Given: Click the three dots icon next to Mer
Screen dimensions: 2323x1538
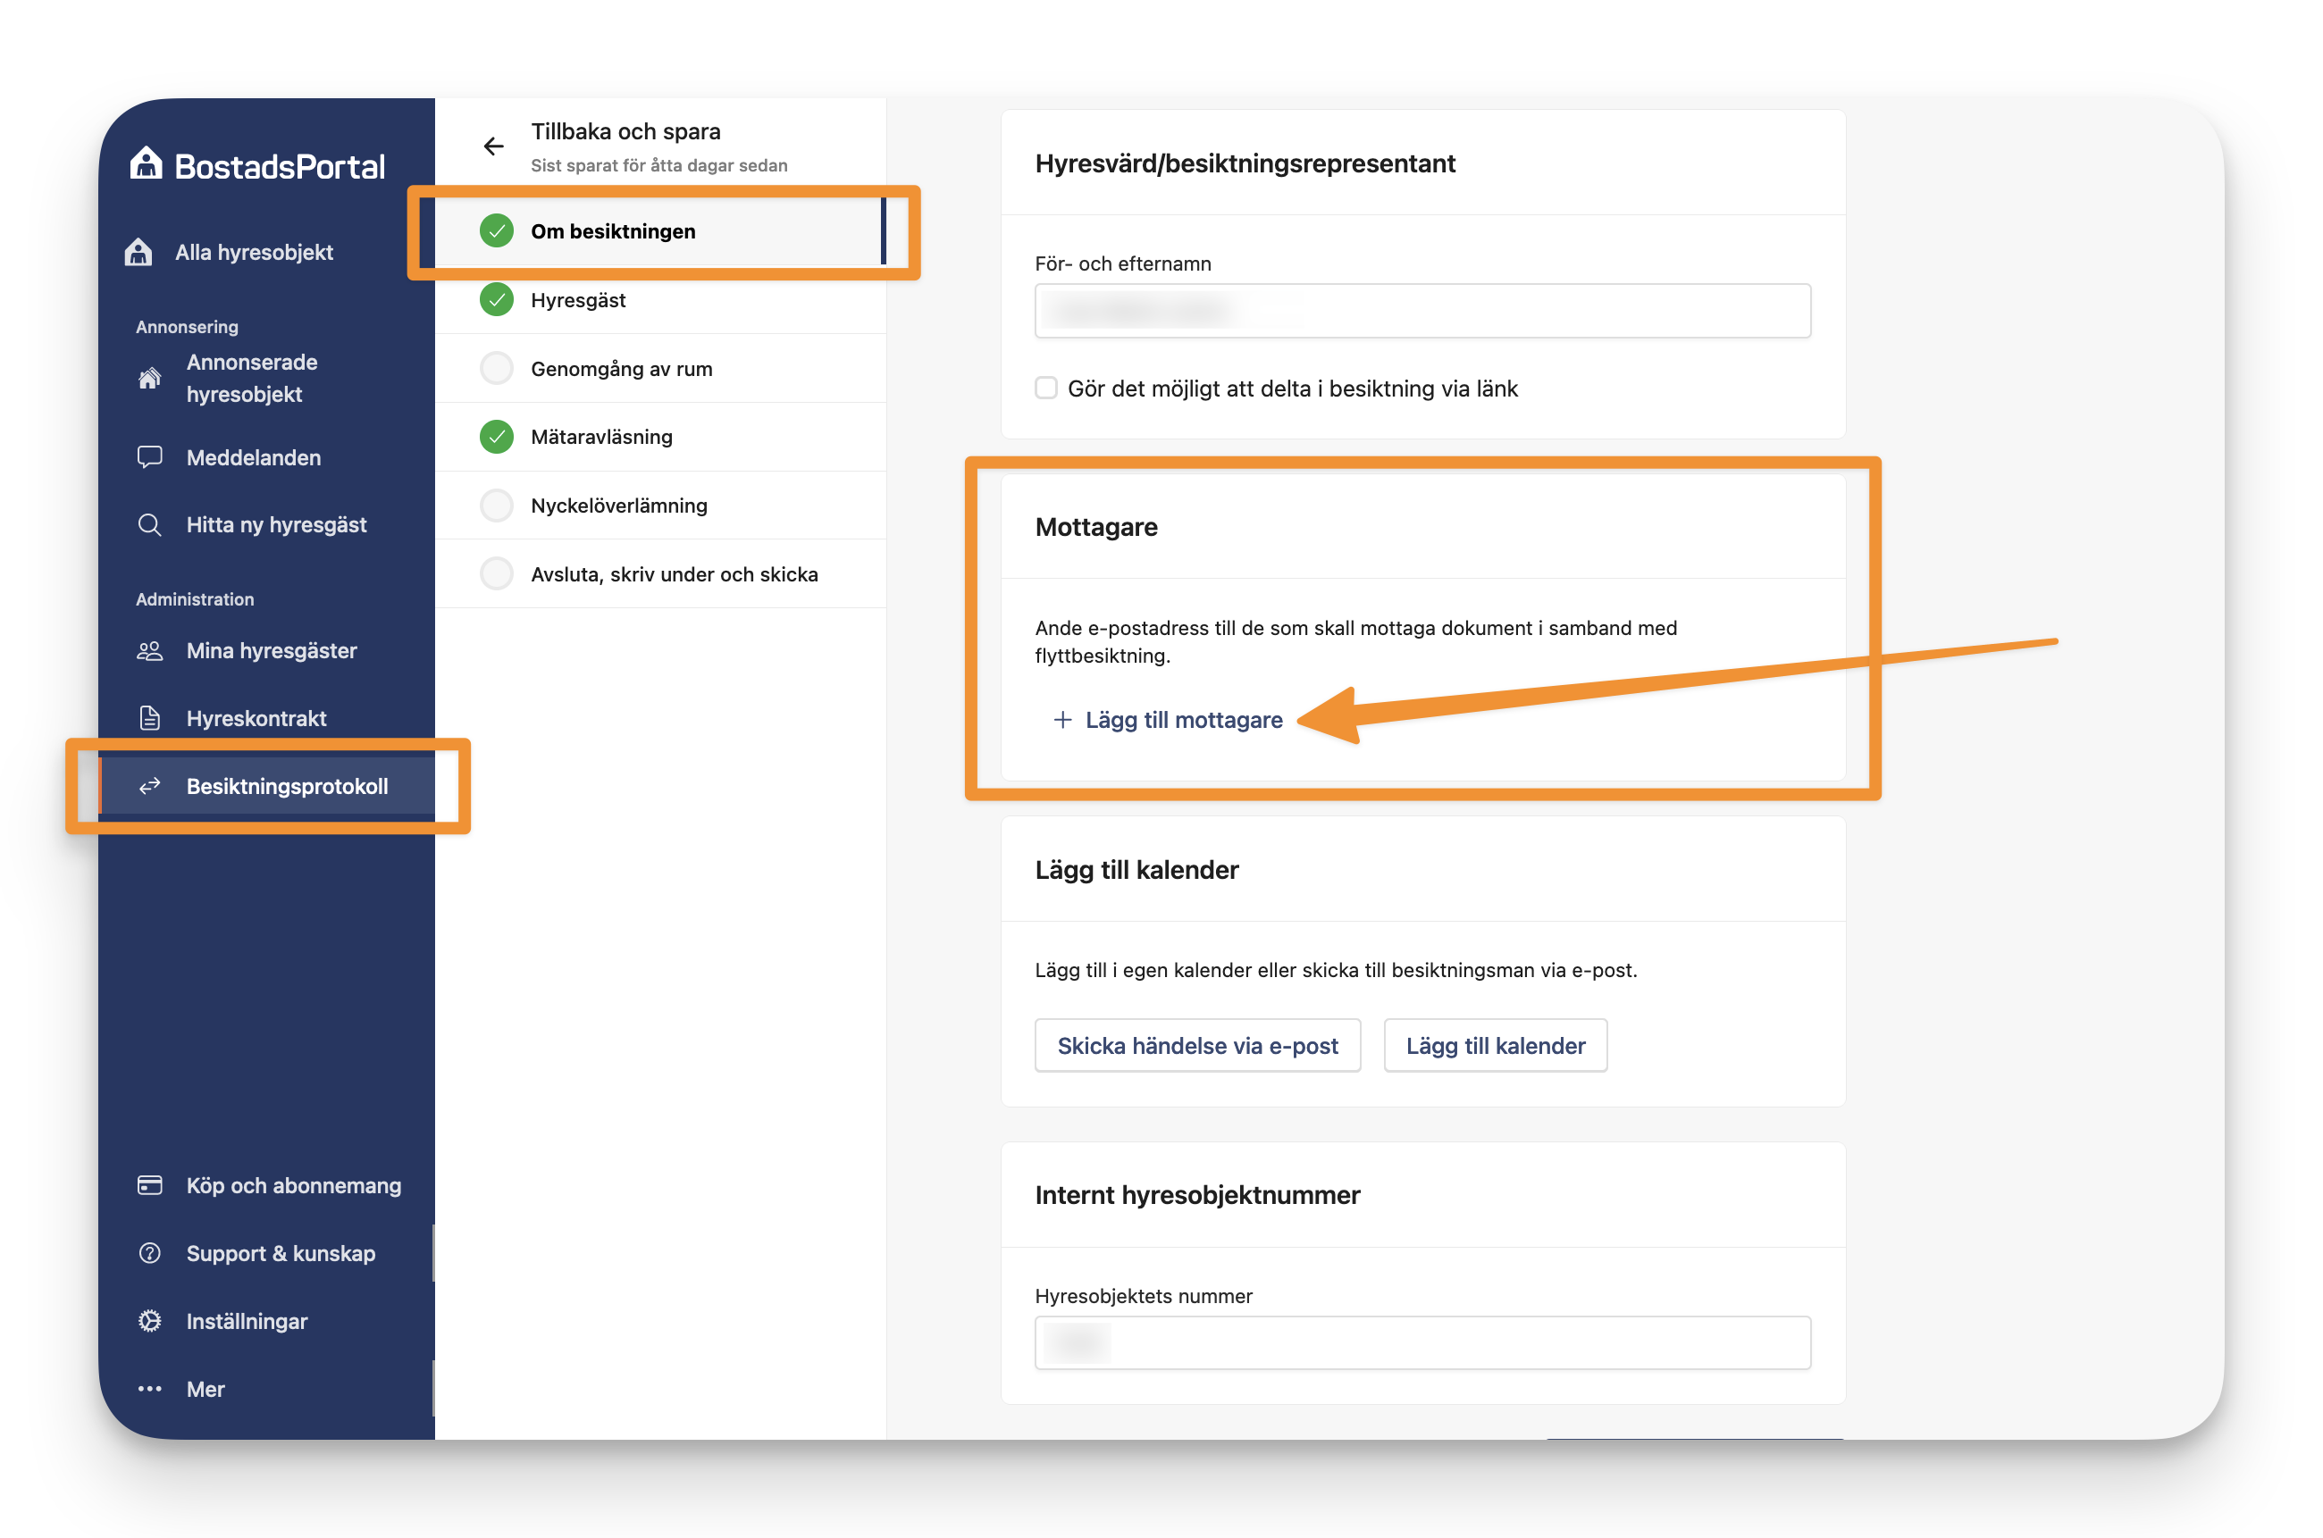Looking at the screenshot, I should tap(149, 1388).
